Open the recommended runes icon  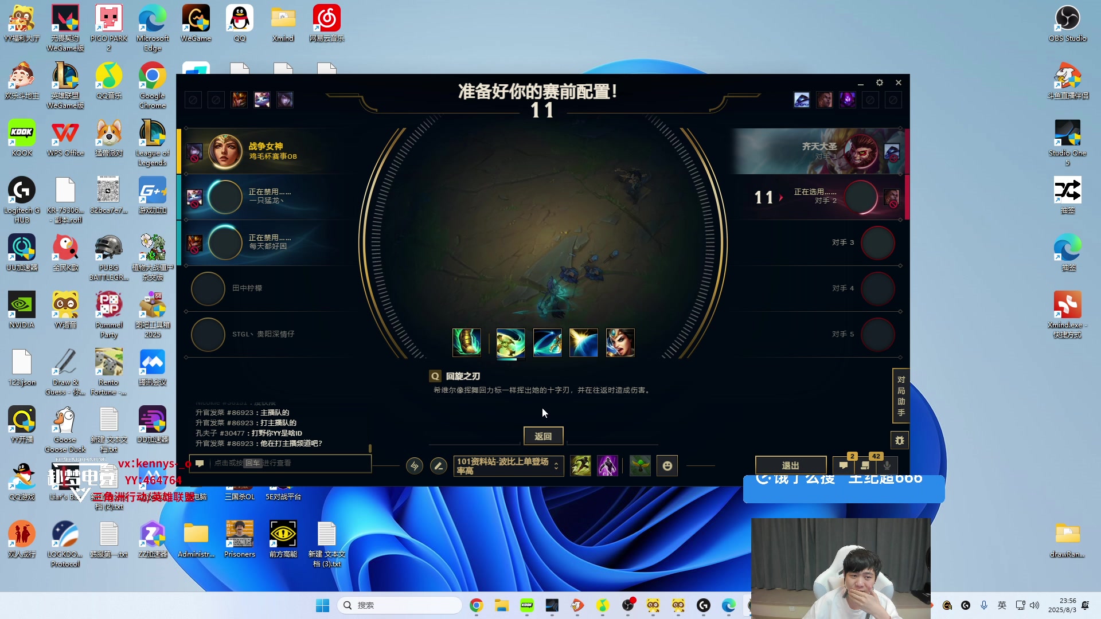[x=415, y=466]
